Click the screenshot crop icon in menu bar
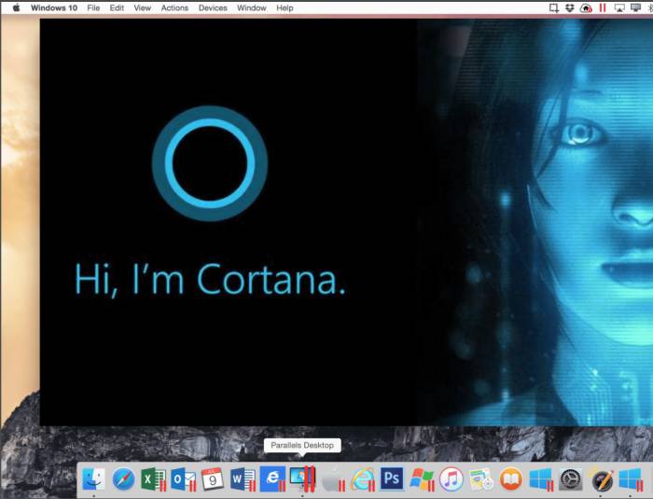Image resolution: width=653 pixels, height=499 pixels. pyautogui.click(x=553, y=7)
